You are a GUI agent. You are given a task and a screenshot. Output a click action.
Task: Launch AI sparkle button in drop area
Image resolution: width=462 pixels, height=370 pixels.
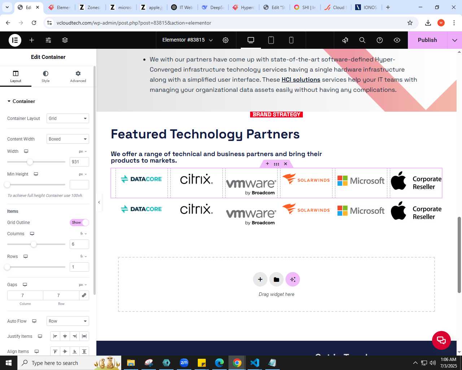click(x=293, y=279)
